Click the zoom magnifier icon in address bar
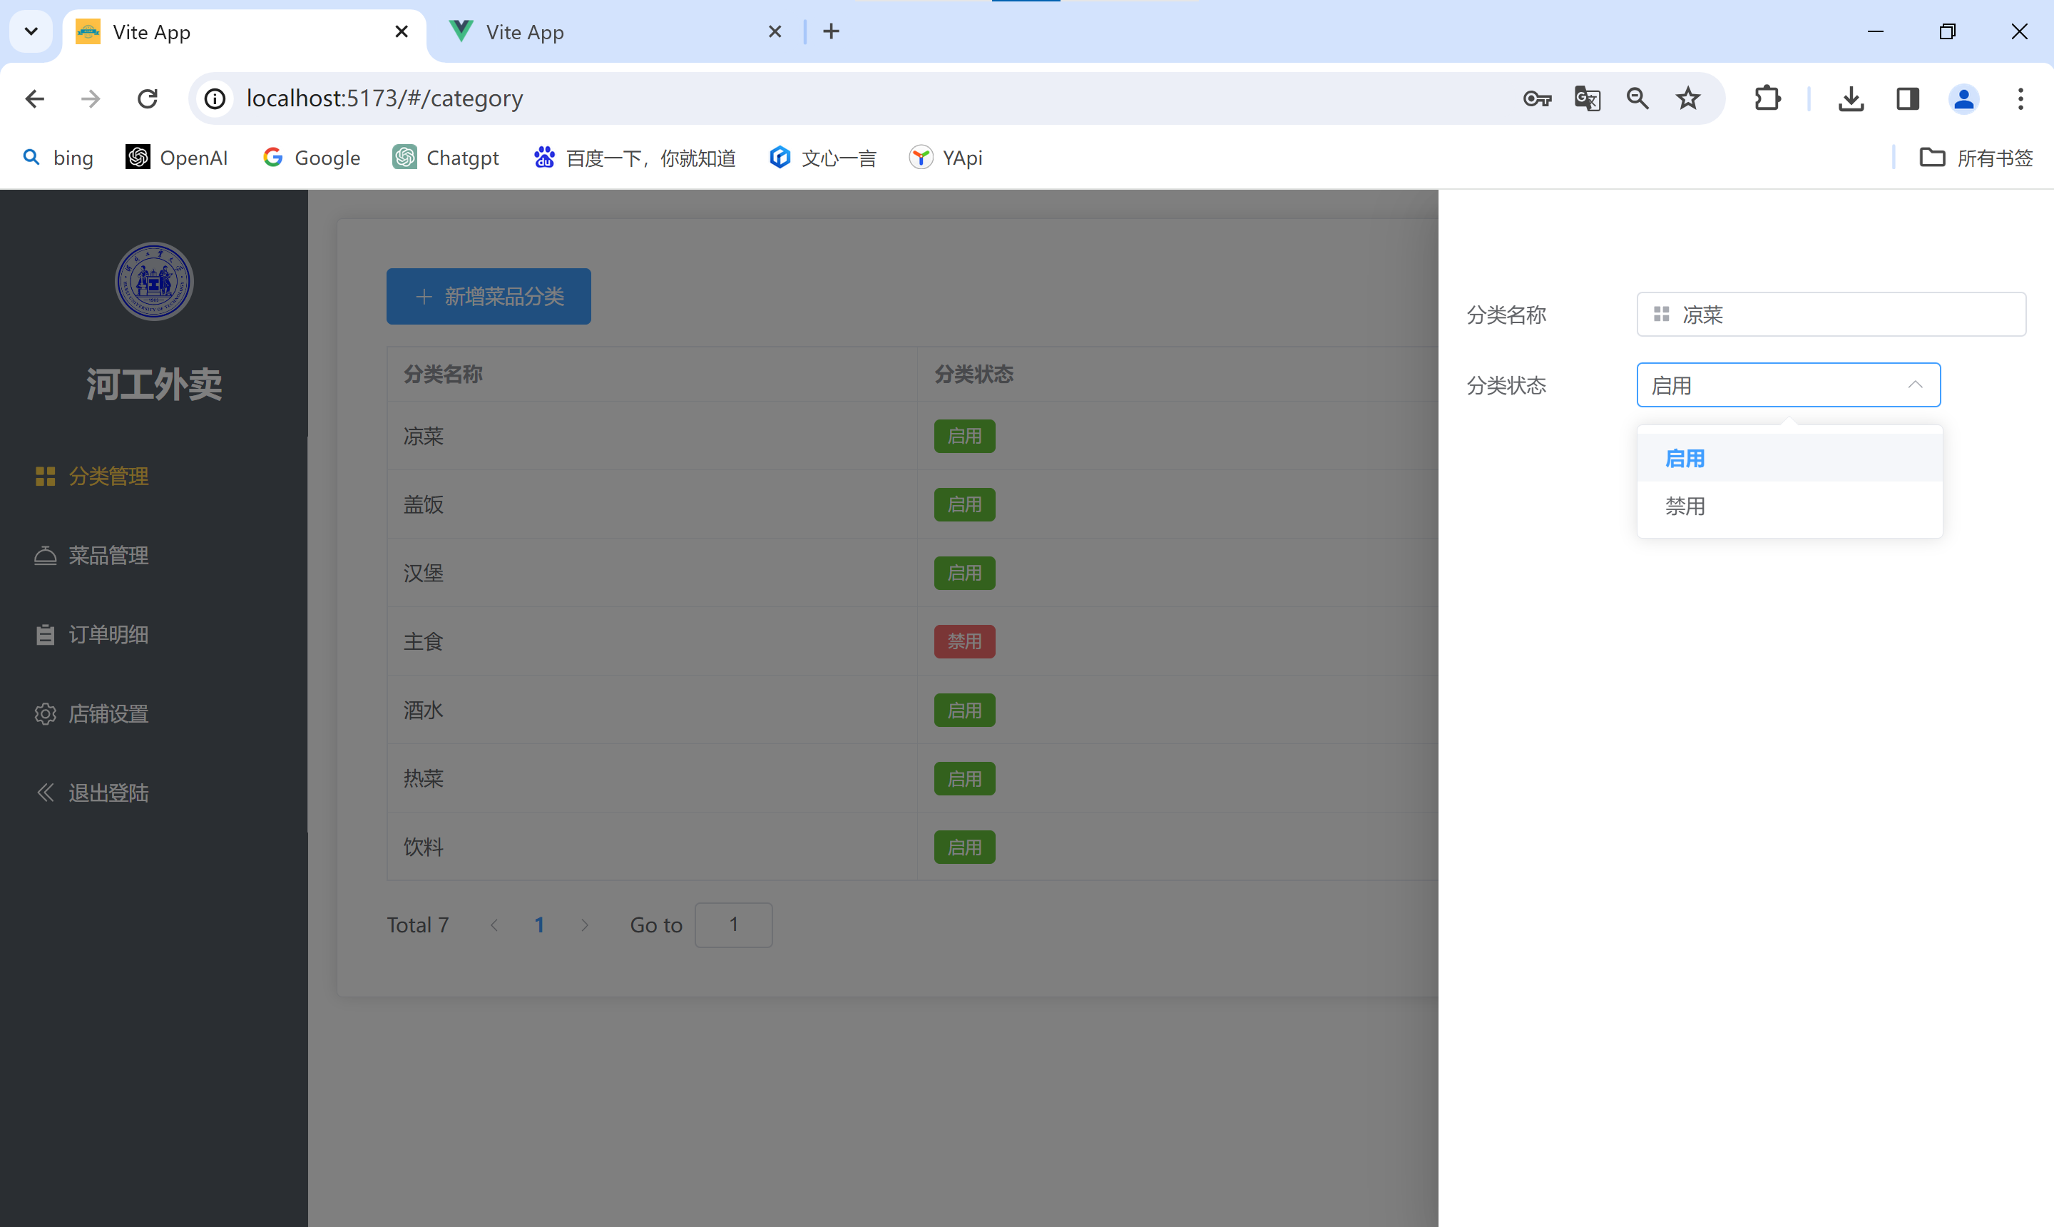Screen dimensions: 2054x1227 (1637, 99)
